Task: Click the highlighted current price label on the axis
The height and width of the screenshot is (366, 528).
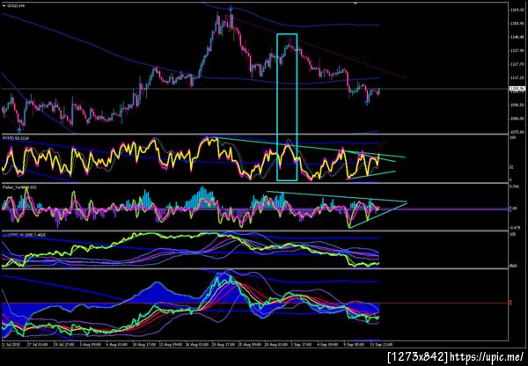Action: point(517,89)
